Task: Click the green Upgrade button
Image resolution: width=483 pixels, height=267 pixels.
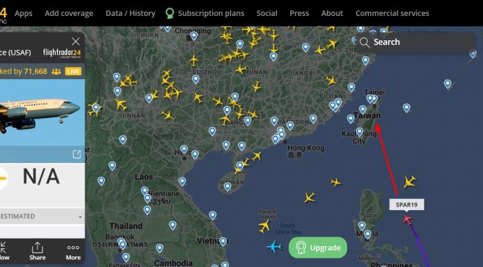Action: [x=318, y=248]
